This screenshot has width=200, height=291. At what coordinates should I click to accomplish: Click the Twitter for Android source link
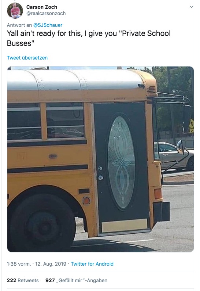pos(92,264)
